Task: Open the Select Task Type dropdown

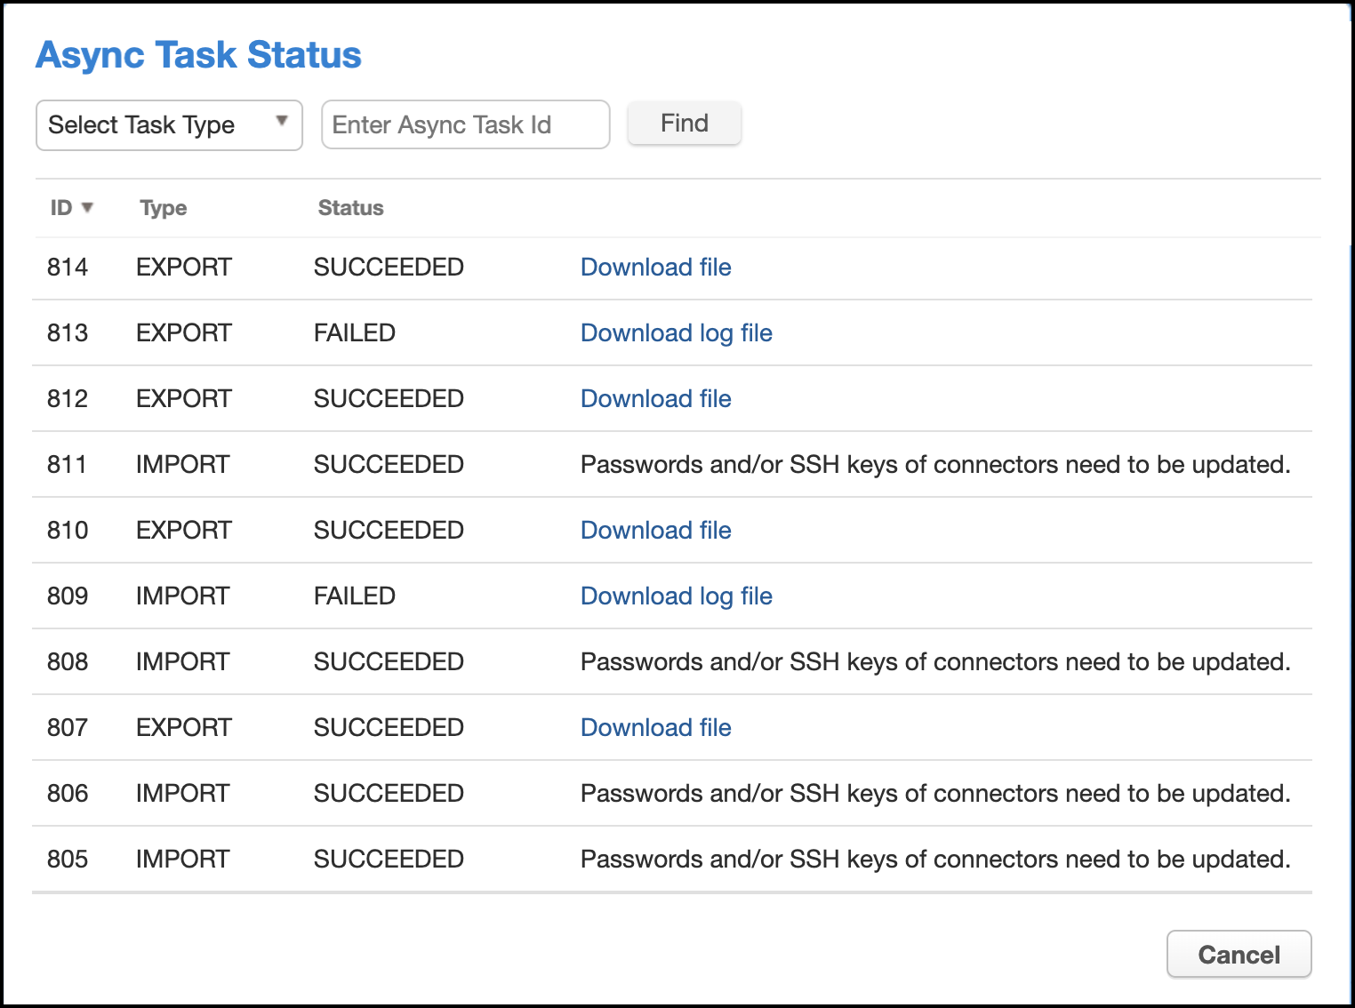Action: (169, 125)
